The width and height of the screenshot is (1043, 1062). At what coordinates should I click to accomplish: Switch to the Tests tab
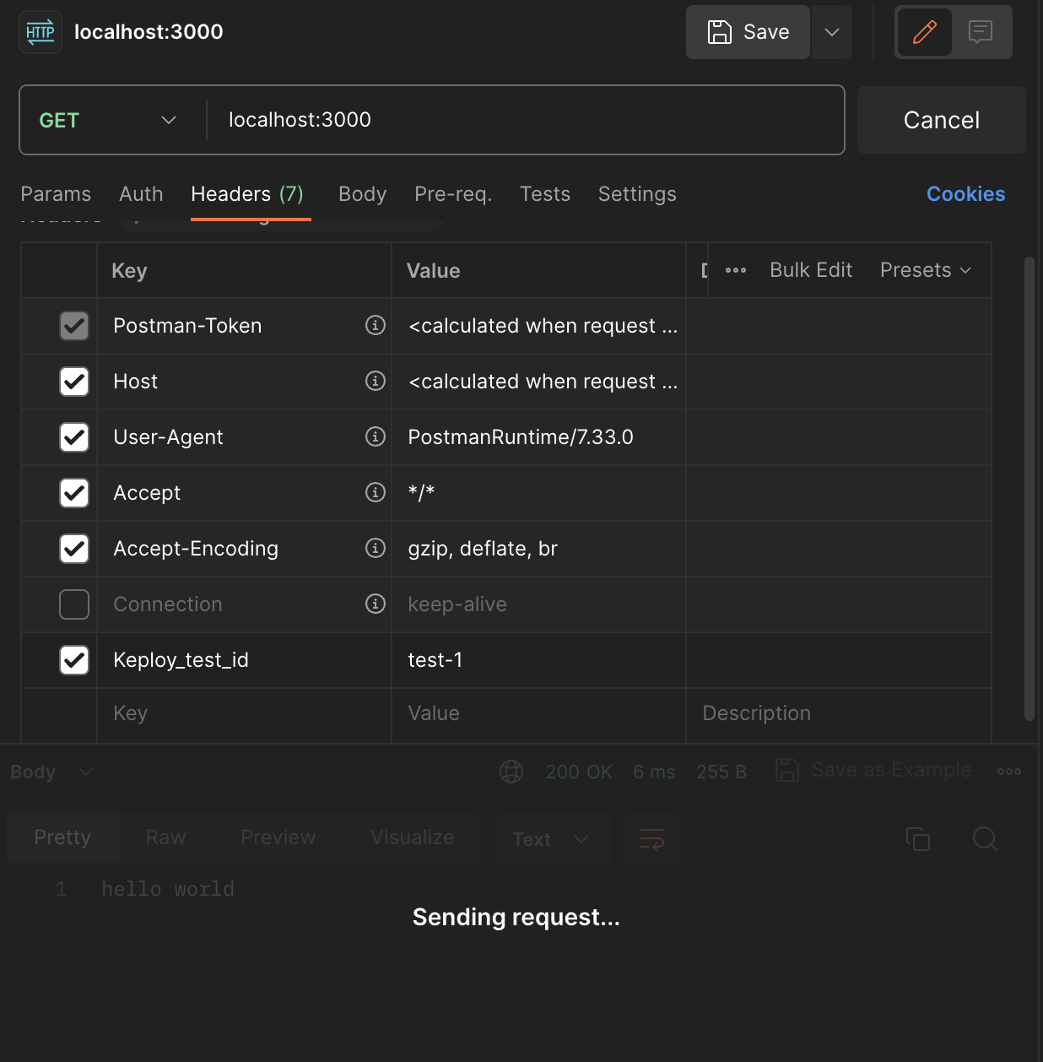pyautogui.click(x=544, y=193)
